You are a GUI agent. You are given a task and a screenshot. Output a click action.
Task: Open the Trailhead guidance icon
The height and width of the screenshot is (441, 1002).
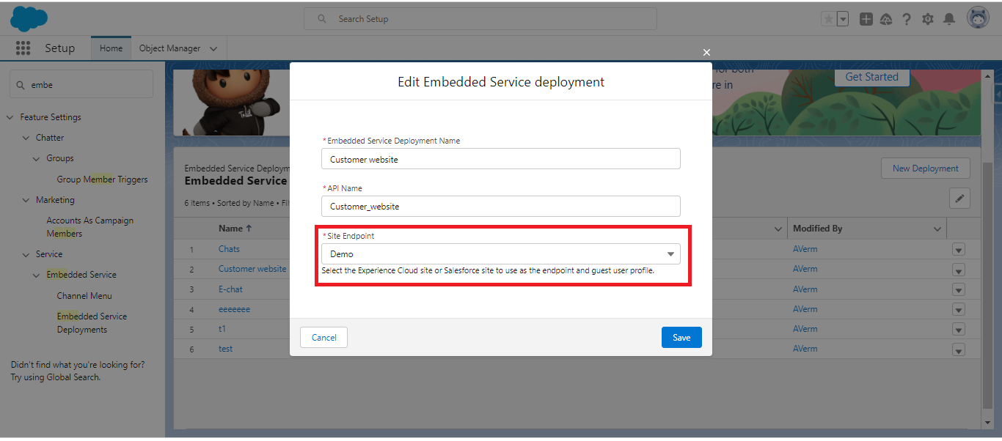click(886, 19)
